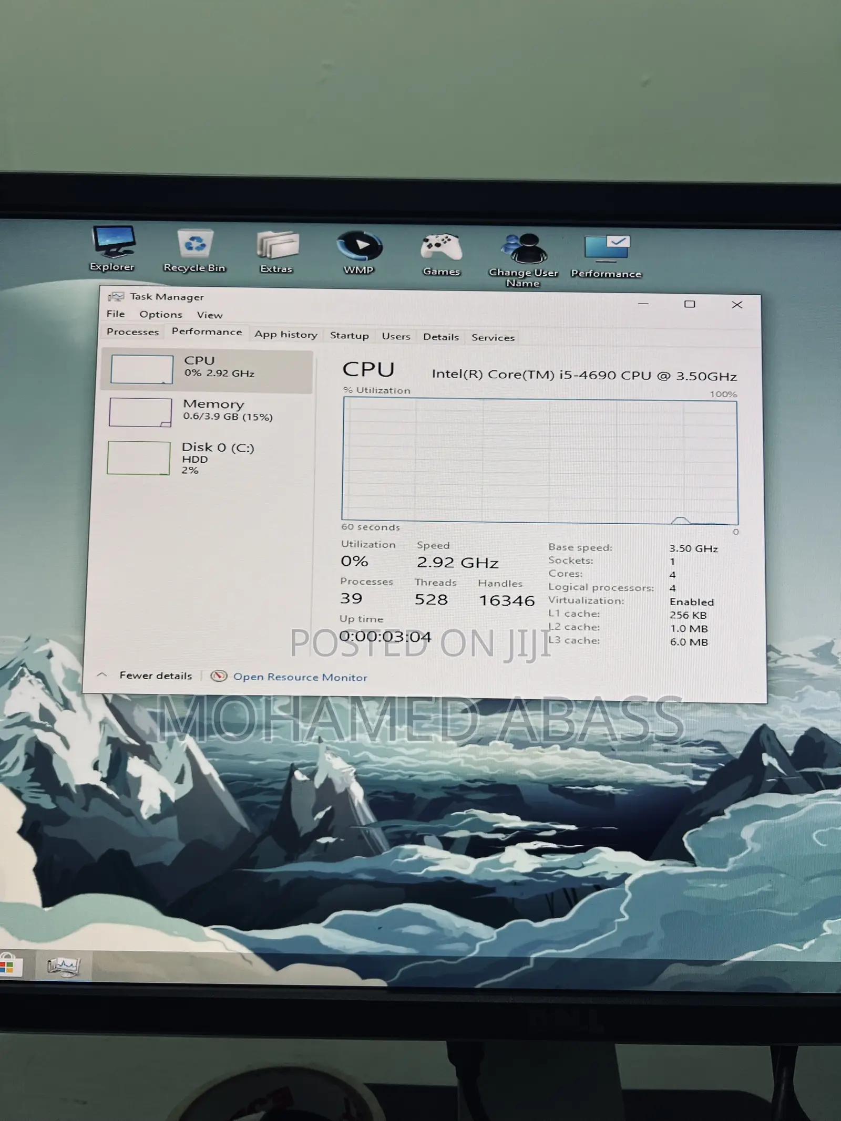841x1121 pixels.
Task: Click the handles count 16346
Action: point(507,600)
